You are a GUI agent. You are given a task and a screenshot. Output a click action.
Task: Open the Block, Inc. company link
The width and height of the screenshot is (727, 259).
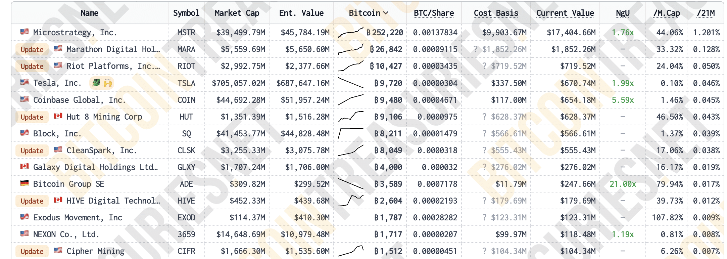point(57,133)
